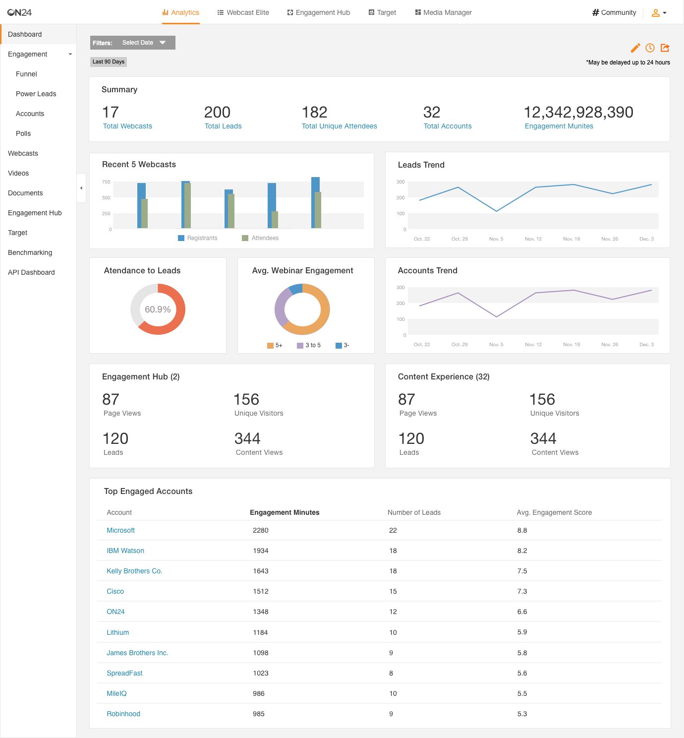Viewport: 684px width, 738px height.
Task: Open the Microsoft account link
Action: click(120, 530)
